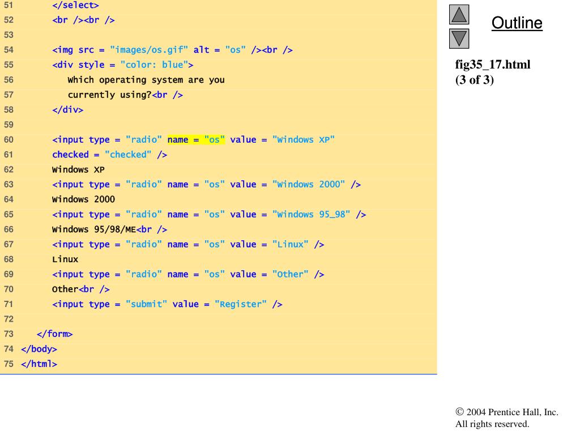Click 'Which operating system are you' text
This screenshot has width=580, height=435.
click(x=146, y=80)
